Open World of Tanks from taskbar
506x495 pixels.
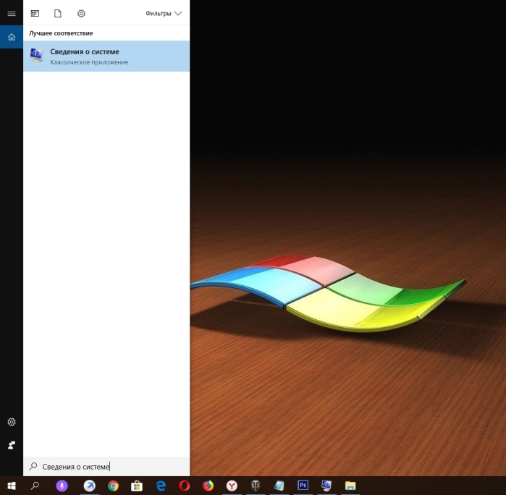256,486
